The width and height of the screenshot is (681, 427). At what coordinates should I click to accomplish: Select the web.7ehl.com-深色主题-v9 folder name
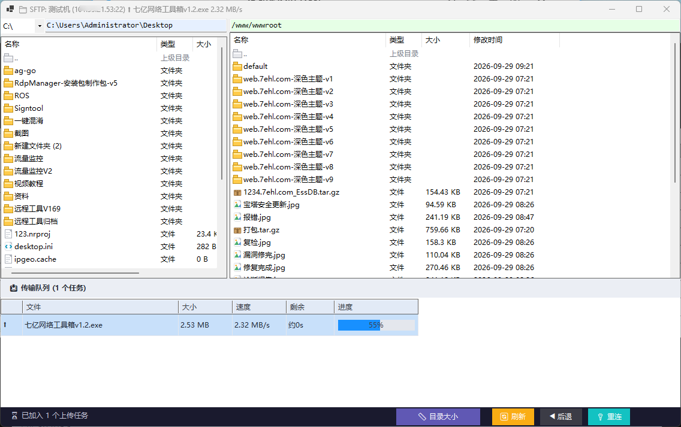[288, 180]
